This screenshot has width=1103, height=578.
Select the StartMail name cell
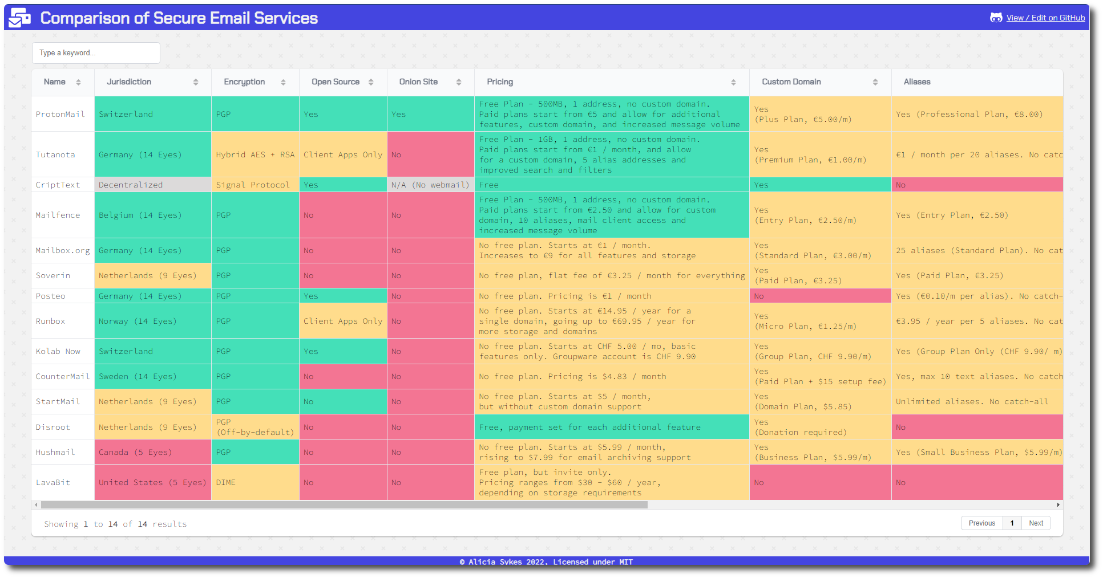(63, 401)
